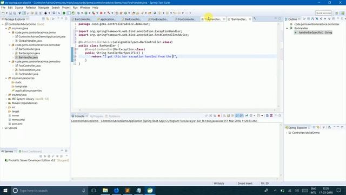Click Remove All Terminated Launches icon
The image size is (346, 195).
215,115
